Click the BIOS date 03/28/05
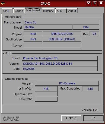105x124 pixels. [60, 69]
